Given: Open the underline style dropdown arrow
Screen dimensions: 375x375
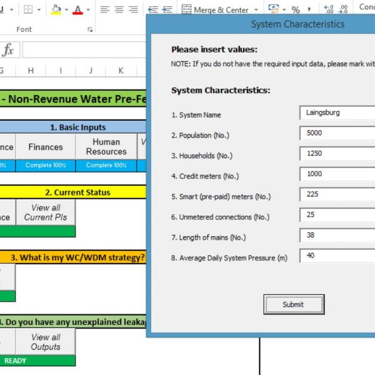Looking at the screenshot, I should [11, 10].
